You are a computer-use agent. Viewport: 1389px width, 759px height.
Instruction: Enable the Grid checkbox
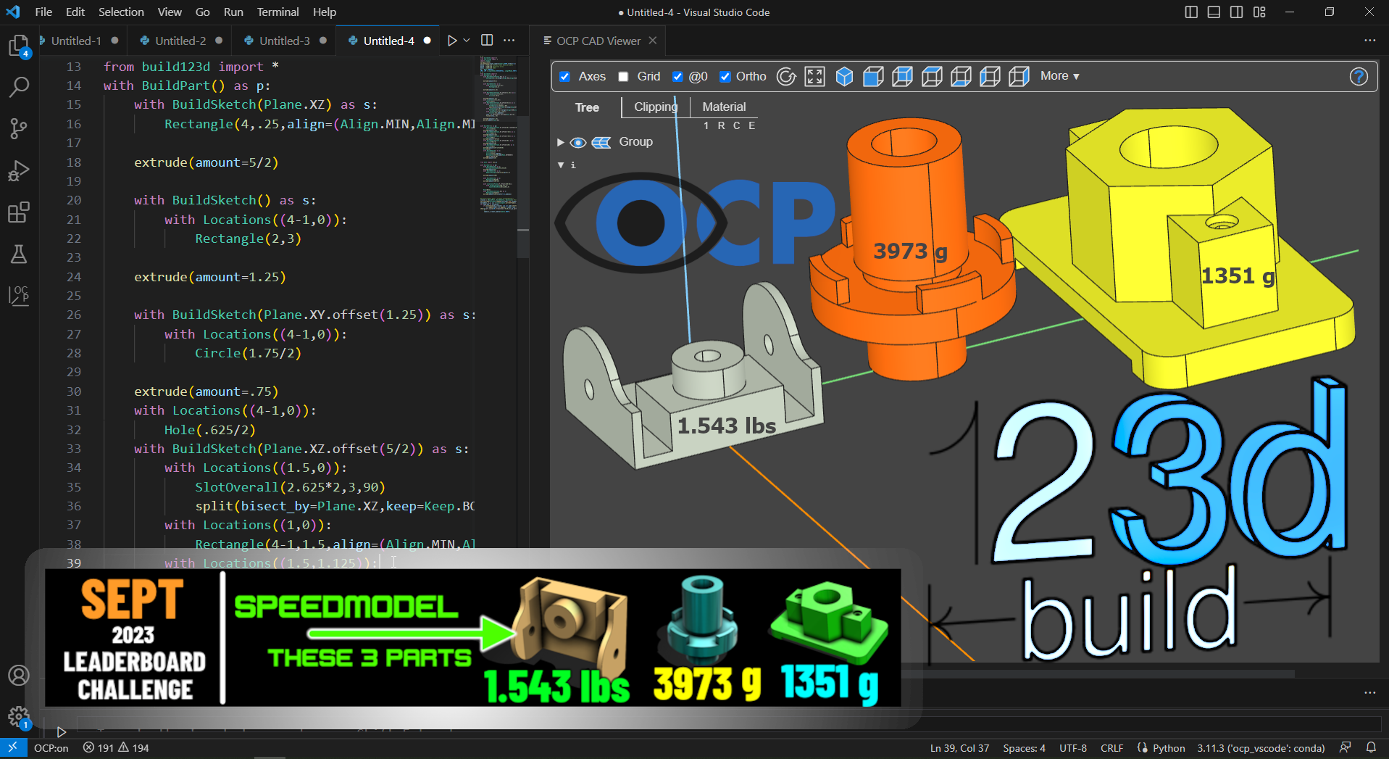pos(623,76)
